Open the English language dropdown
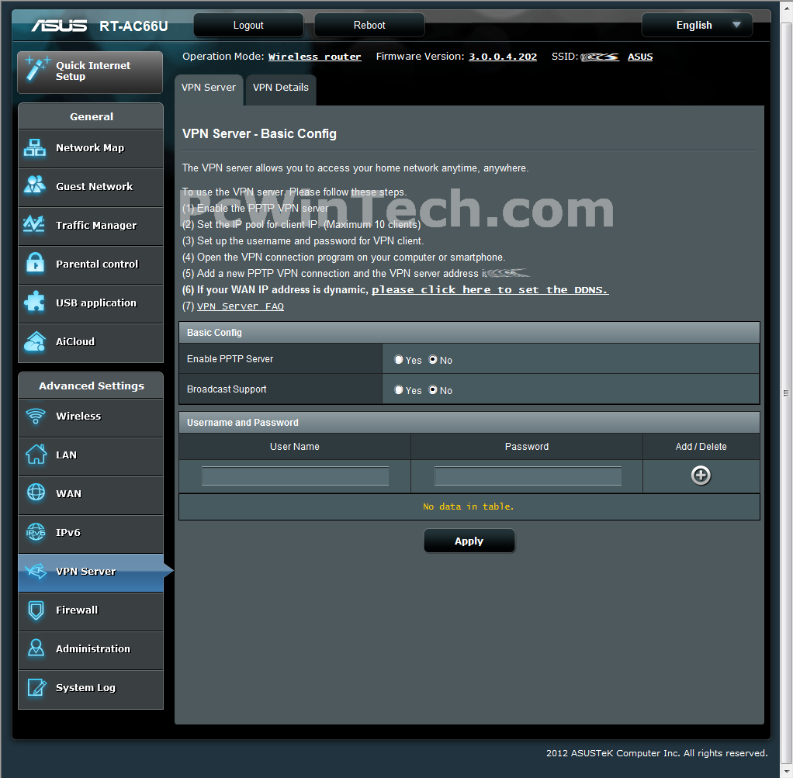 click(x=697, y=26)
